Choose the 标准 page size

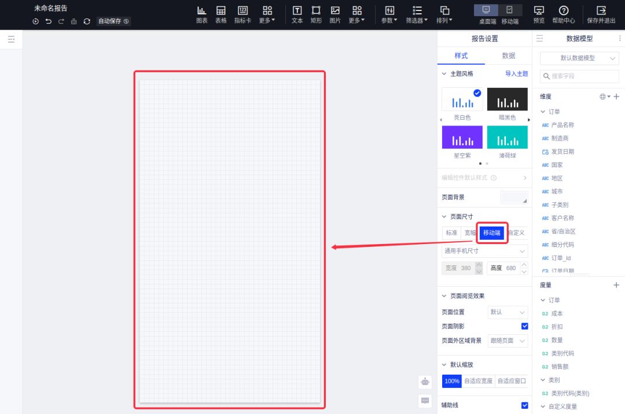pyautogui.click(x=451, y=233)
